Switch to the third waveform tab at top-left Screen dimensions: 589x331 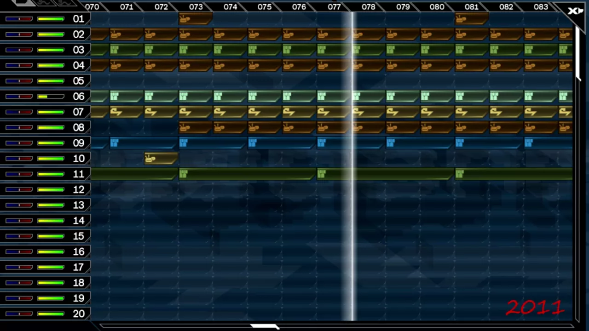[x=65, y=2]
